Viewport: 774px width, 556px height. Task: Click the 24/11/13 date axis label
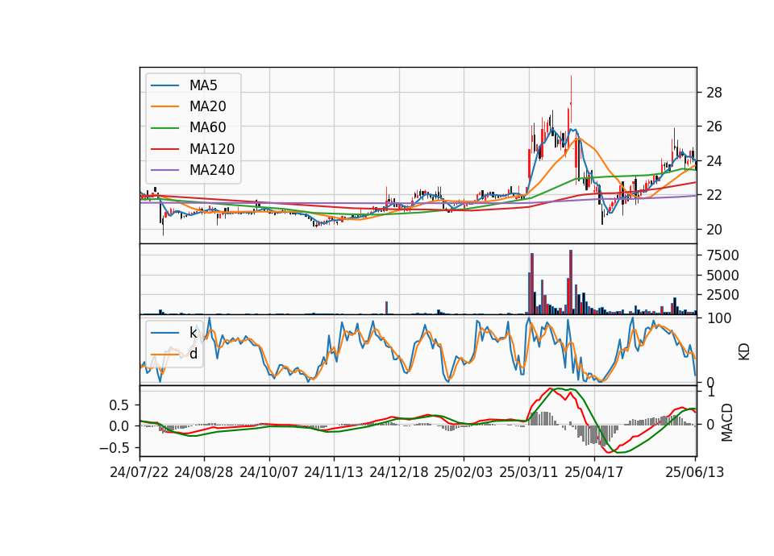334,472
